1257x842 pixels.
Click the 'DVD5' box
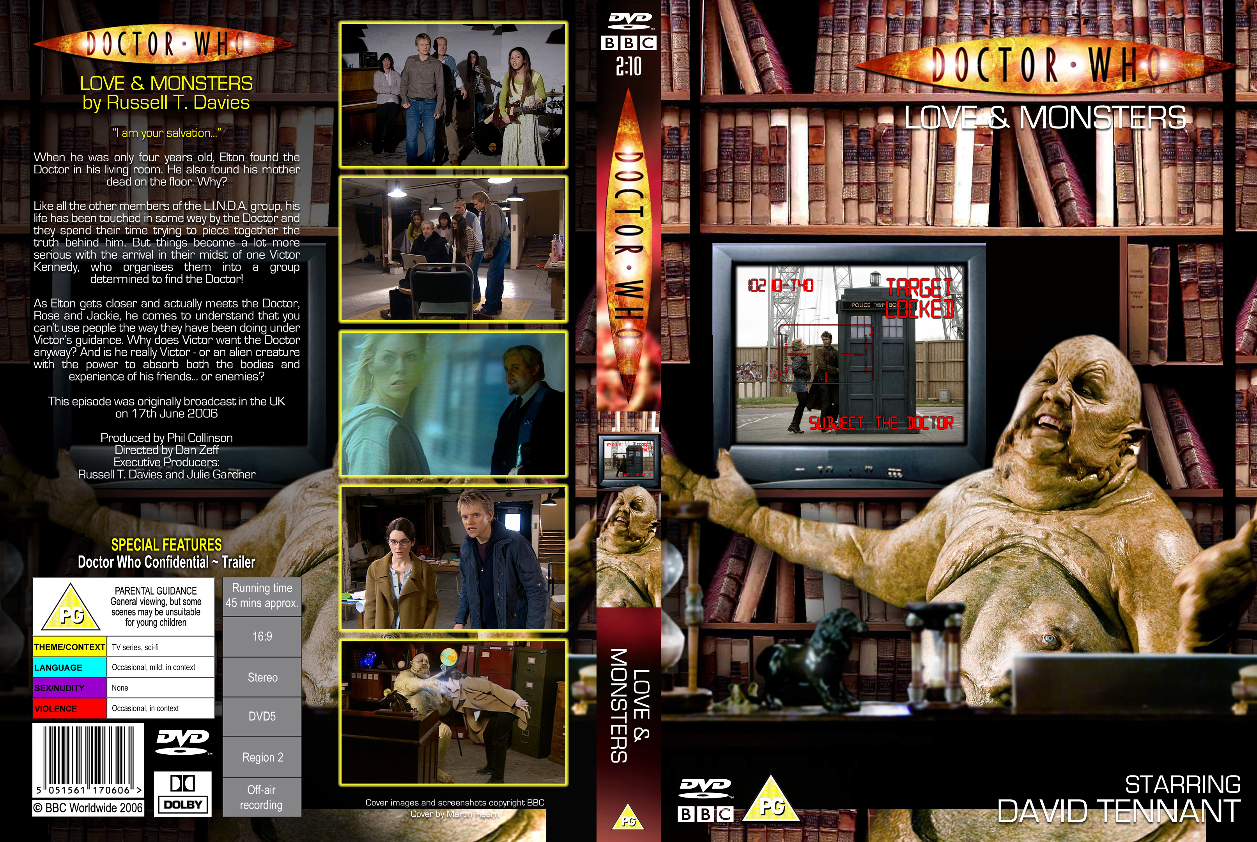tap(262, 717)
